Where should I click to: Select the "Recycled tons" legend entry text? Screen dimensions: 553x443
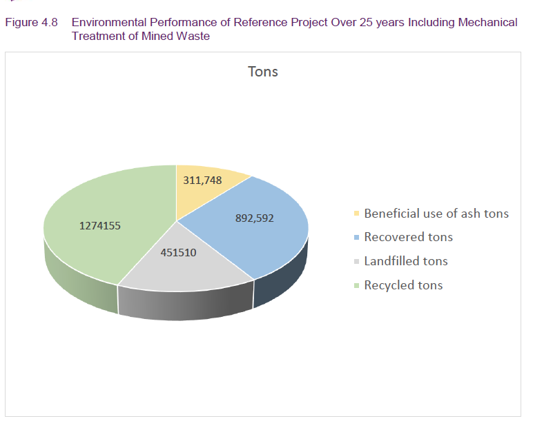(x=403, y=285)
